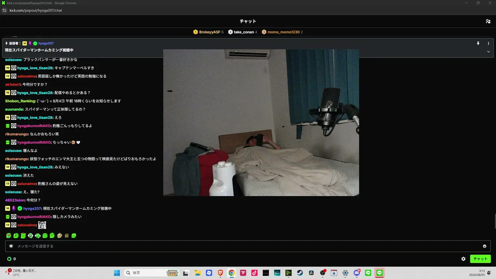The height and width of the screenshot is (279, 496).
Task: Open the chat user list icon
Action: (x=488, y=21)
